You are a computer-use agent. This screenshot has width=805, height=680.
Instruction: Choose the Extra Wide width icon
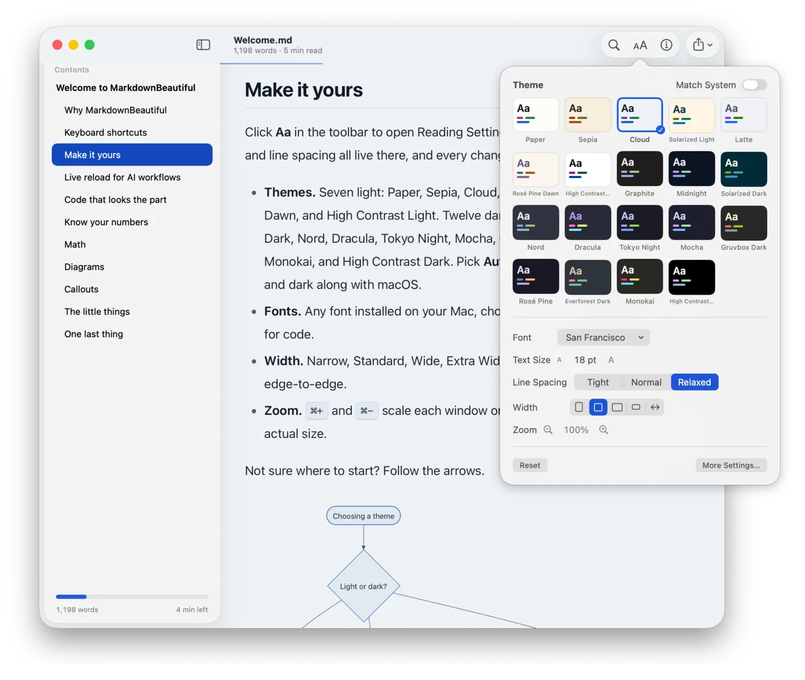(x=636, y=407)
